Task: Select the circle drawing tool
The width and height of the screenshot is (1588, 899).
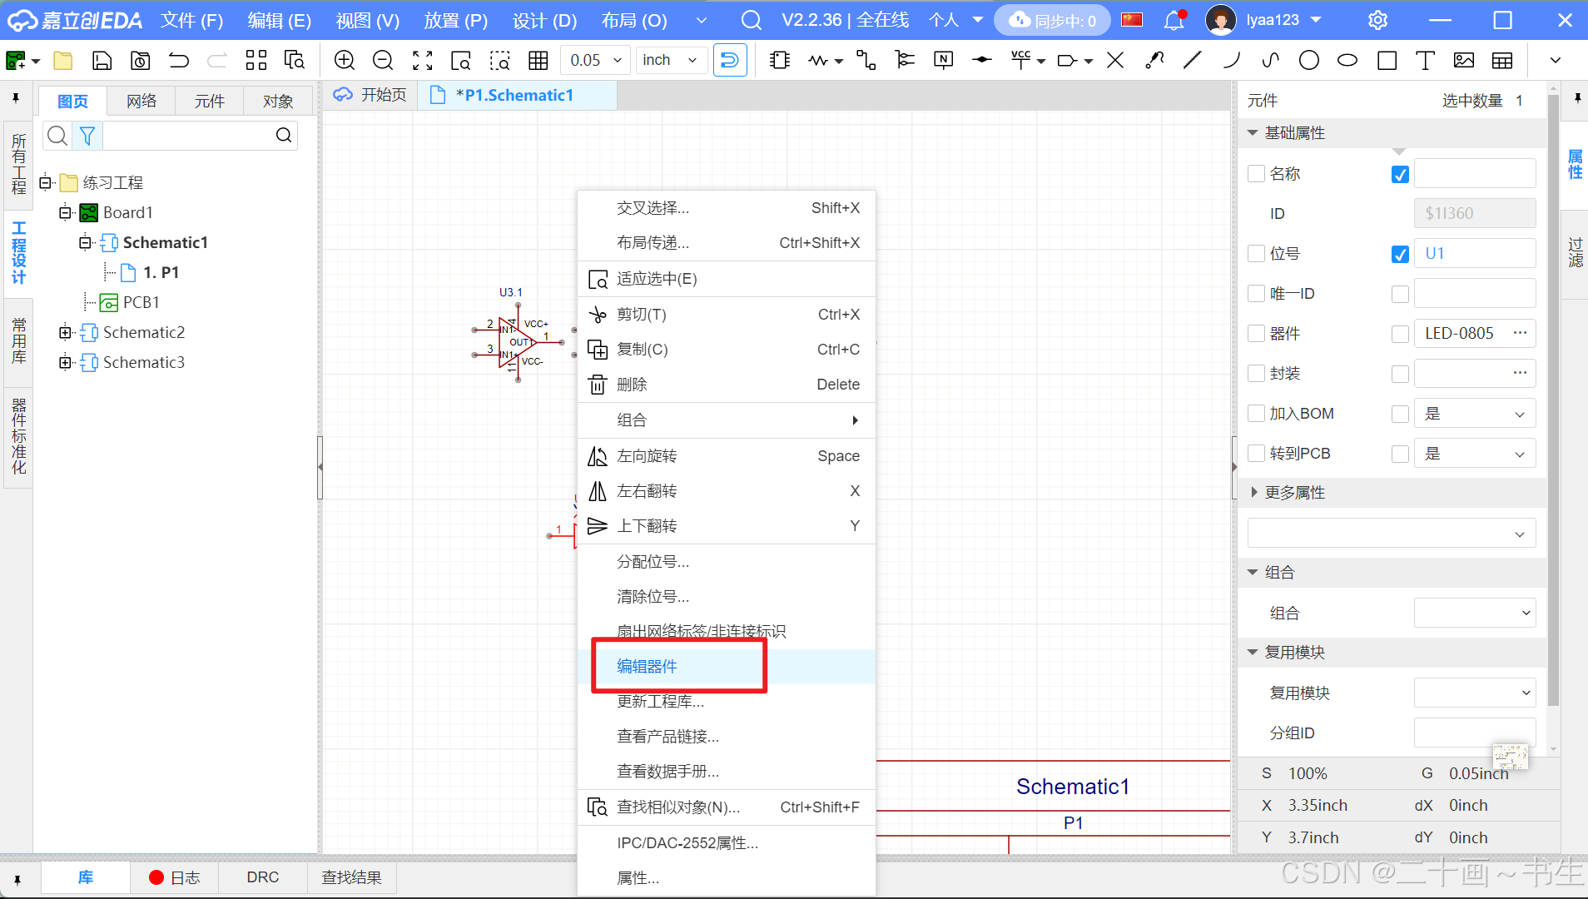Action: click(1309, 60)
